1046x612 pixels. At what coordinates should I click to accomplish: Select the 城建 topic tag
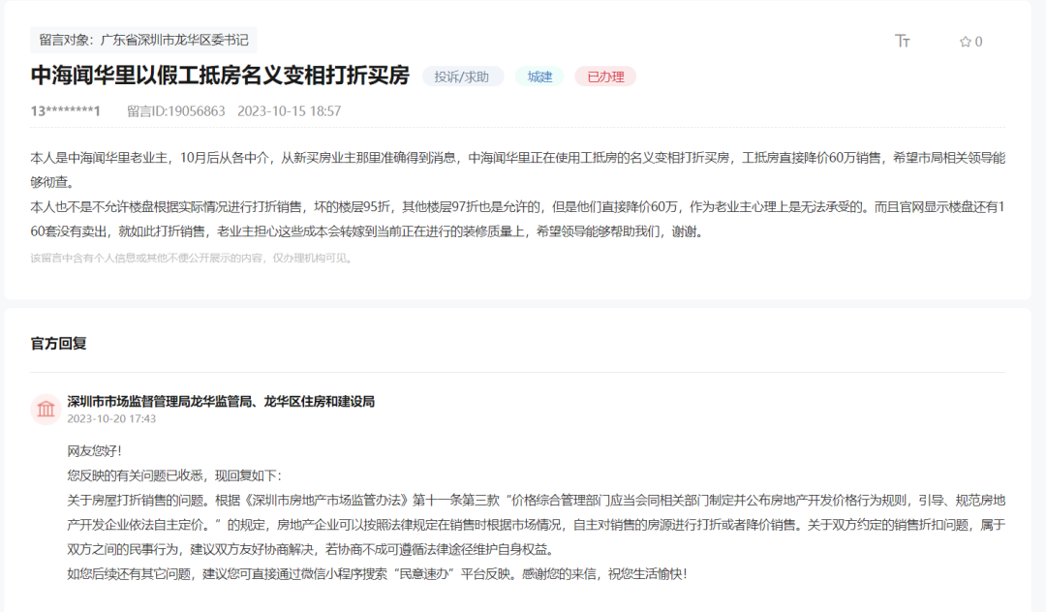[x=539, y=76]
